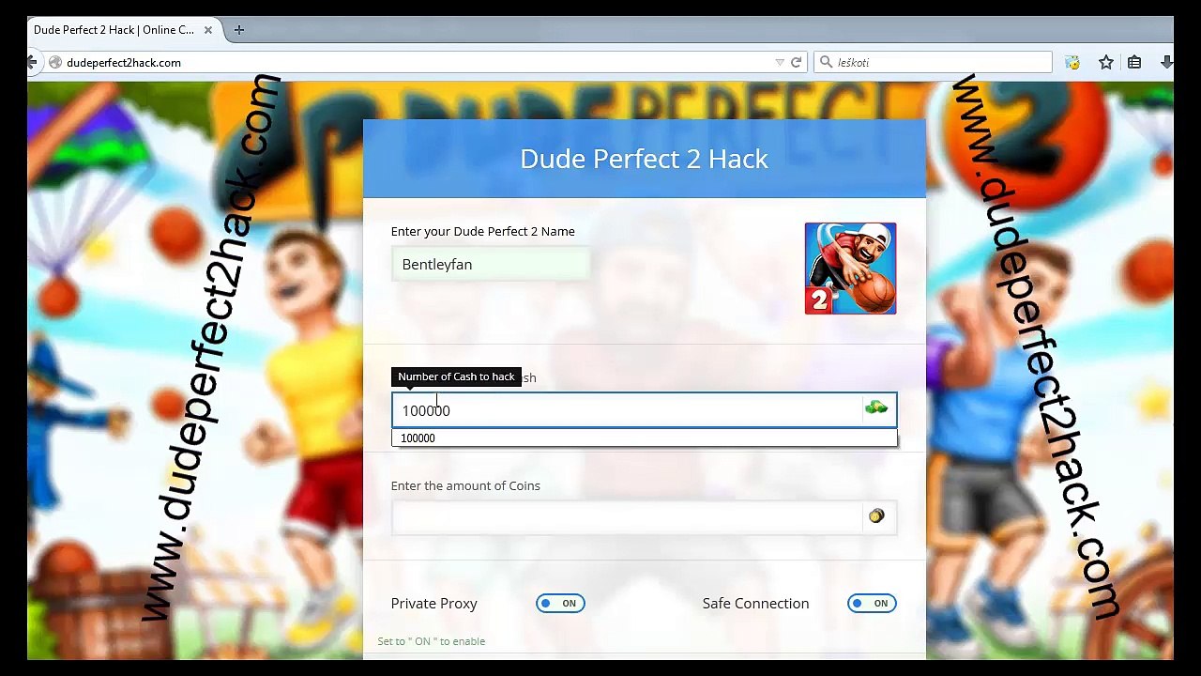Edit the Dude Perfect 2 Name field
Image resolution: width=1201 pixels, height=676 pixels.
pos(491,264)
